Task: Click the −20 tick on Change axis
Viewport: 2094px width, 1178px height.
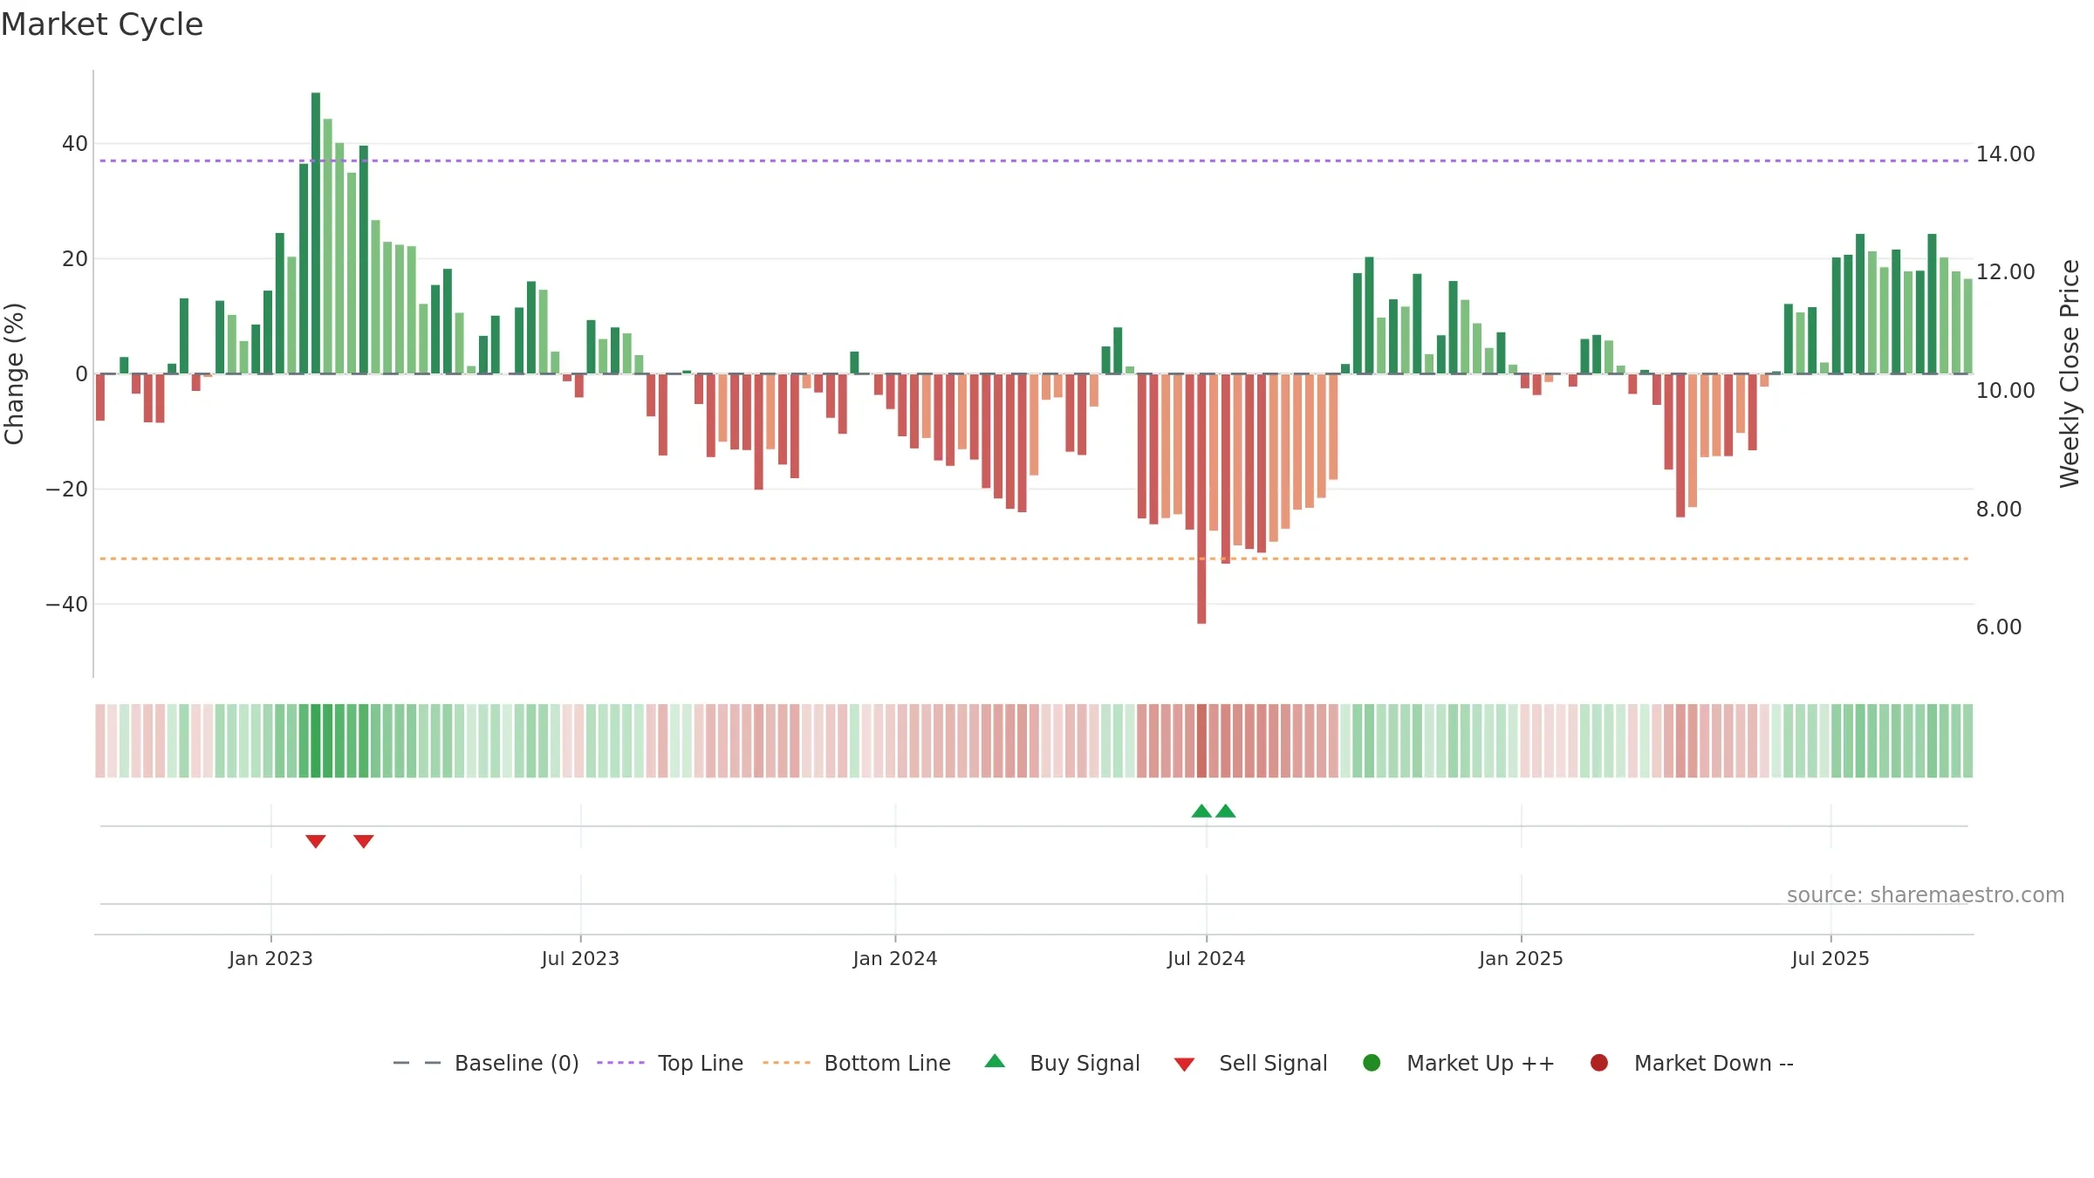Action: 67,490
